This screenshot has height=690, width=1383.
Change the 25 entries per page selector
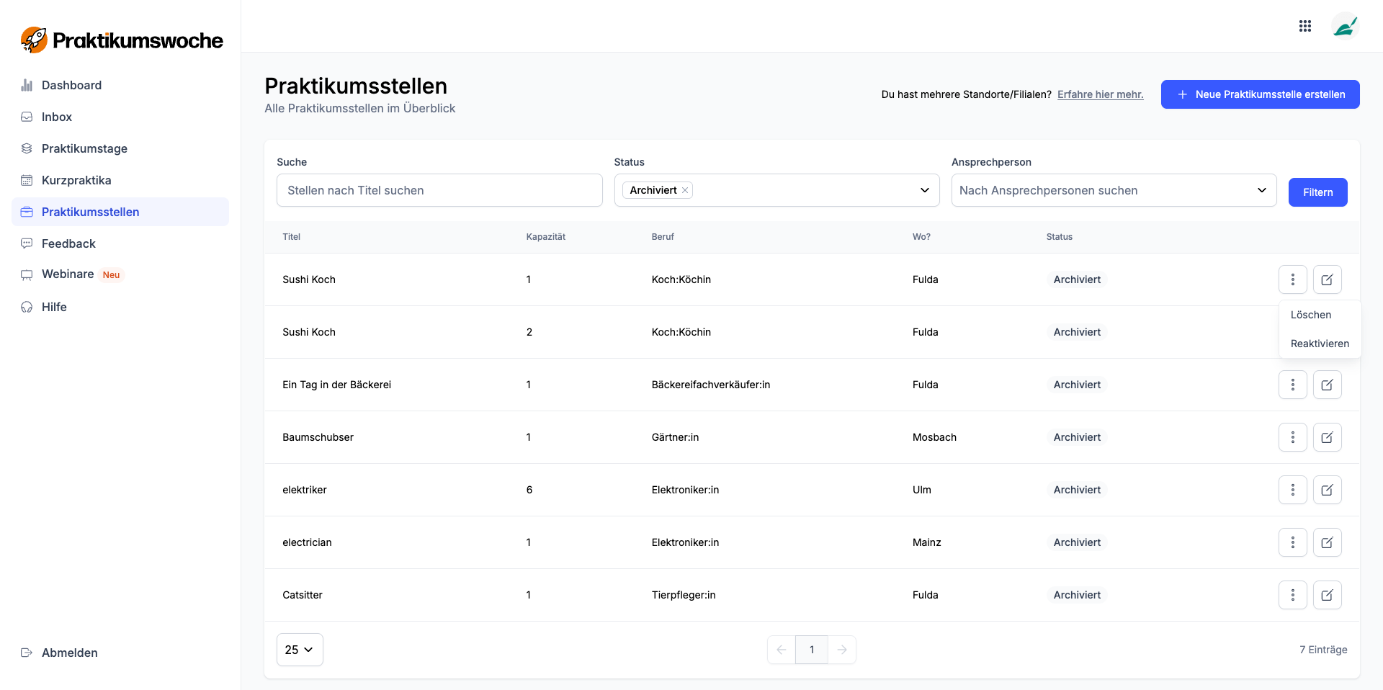pos(300,650)
